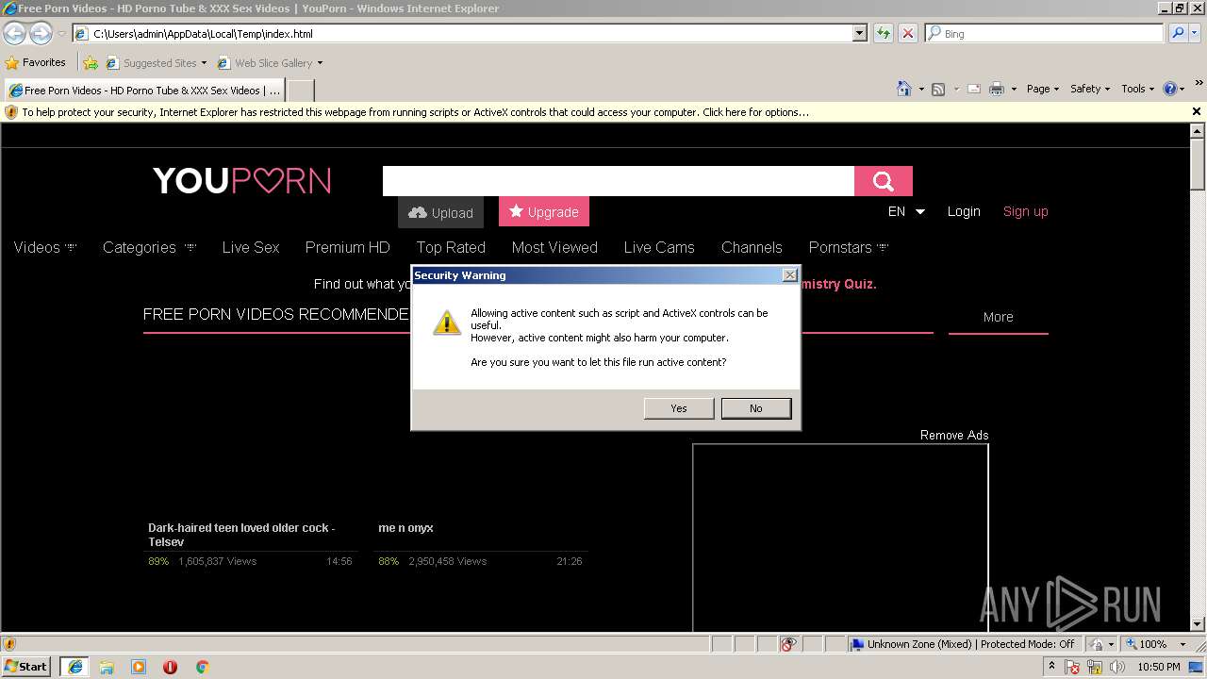This screenshot has height=679, width=1207.
Task: Click the vertical scrollbar down arrow
Action: point(1198,623)
